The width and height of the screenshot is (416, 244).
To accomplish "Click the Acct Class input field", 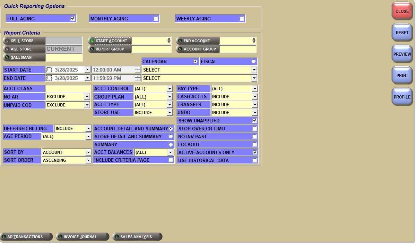I will click(68, 89).
